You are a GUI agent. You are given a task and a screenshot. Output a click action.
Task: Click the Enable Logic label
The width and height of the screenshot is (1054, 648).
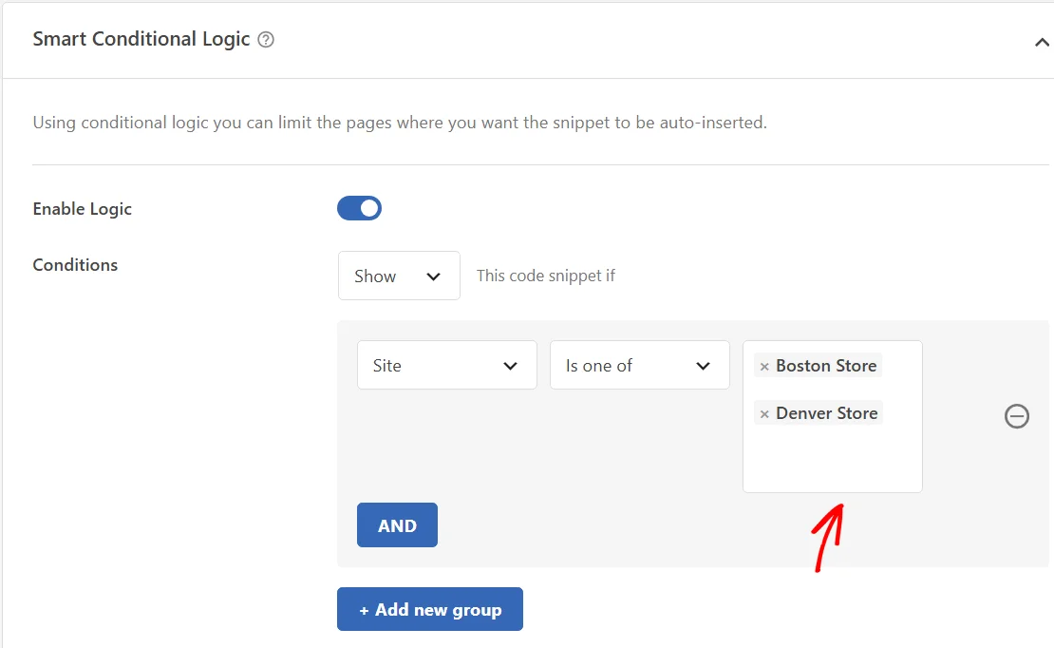(82, 209)
